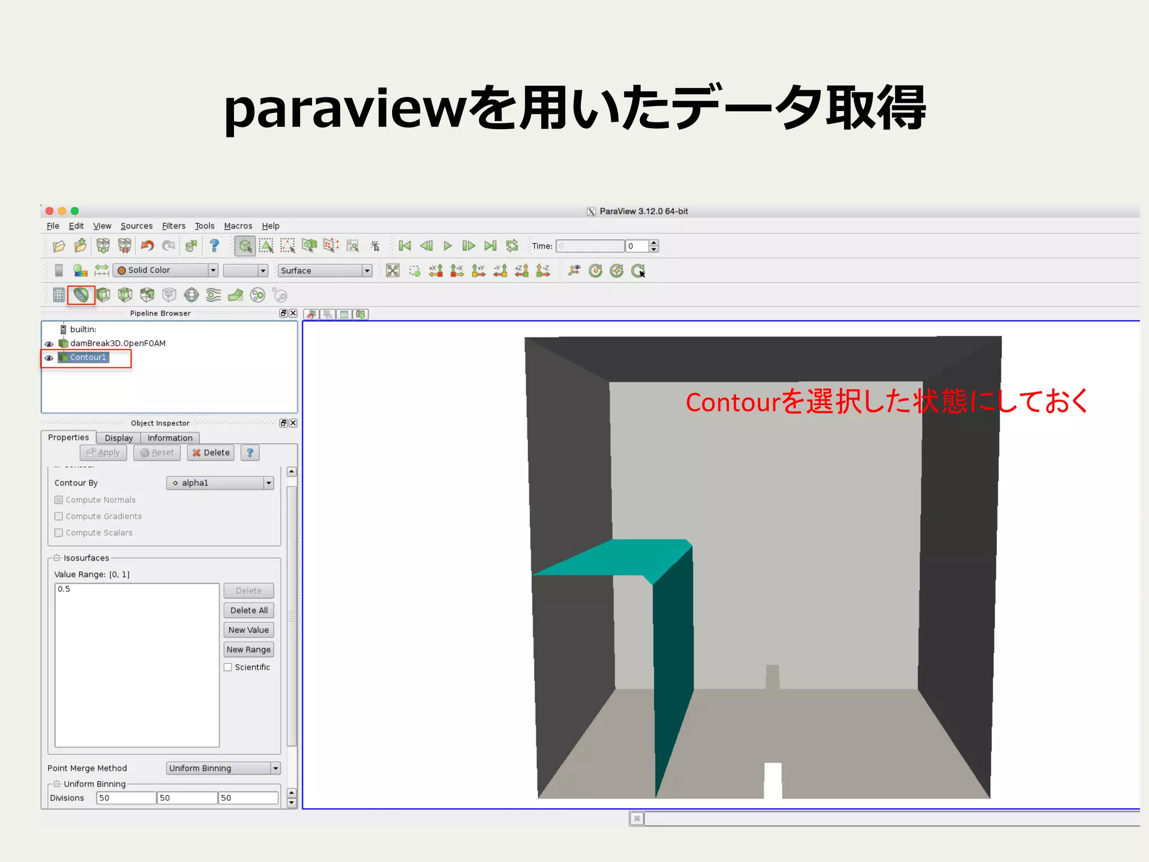Click the Reset button
This screenshot has height=862, width=1149.
pos(157,453)
